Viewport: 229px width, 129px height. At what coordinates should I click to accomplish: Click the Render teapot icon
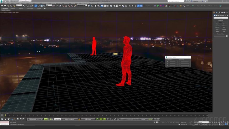pos(120,6)
